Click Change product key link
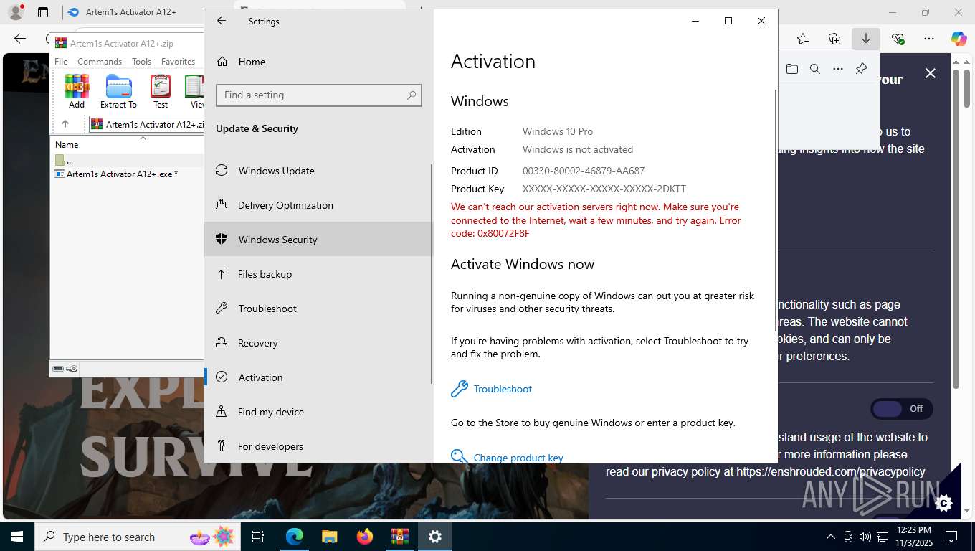975x551 pixels. [x=518, y=458]
